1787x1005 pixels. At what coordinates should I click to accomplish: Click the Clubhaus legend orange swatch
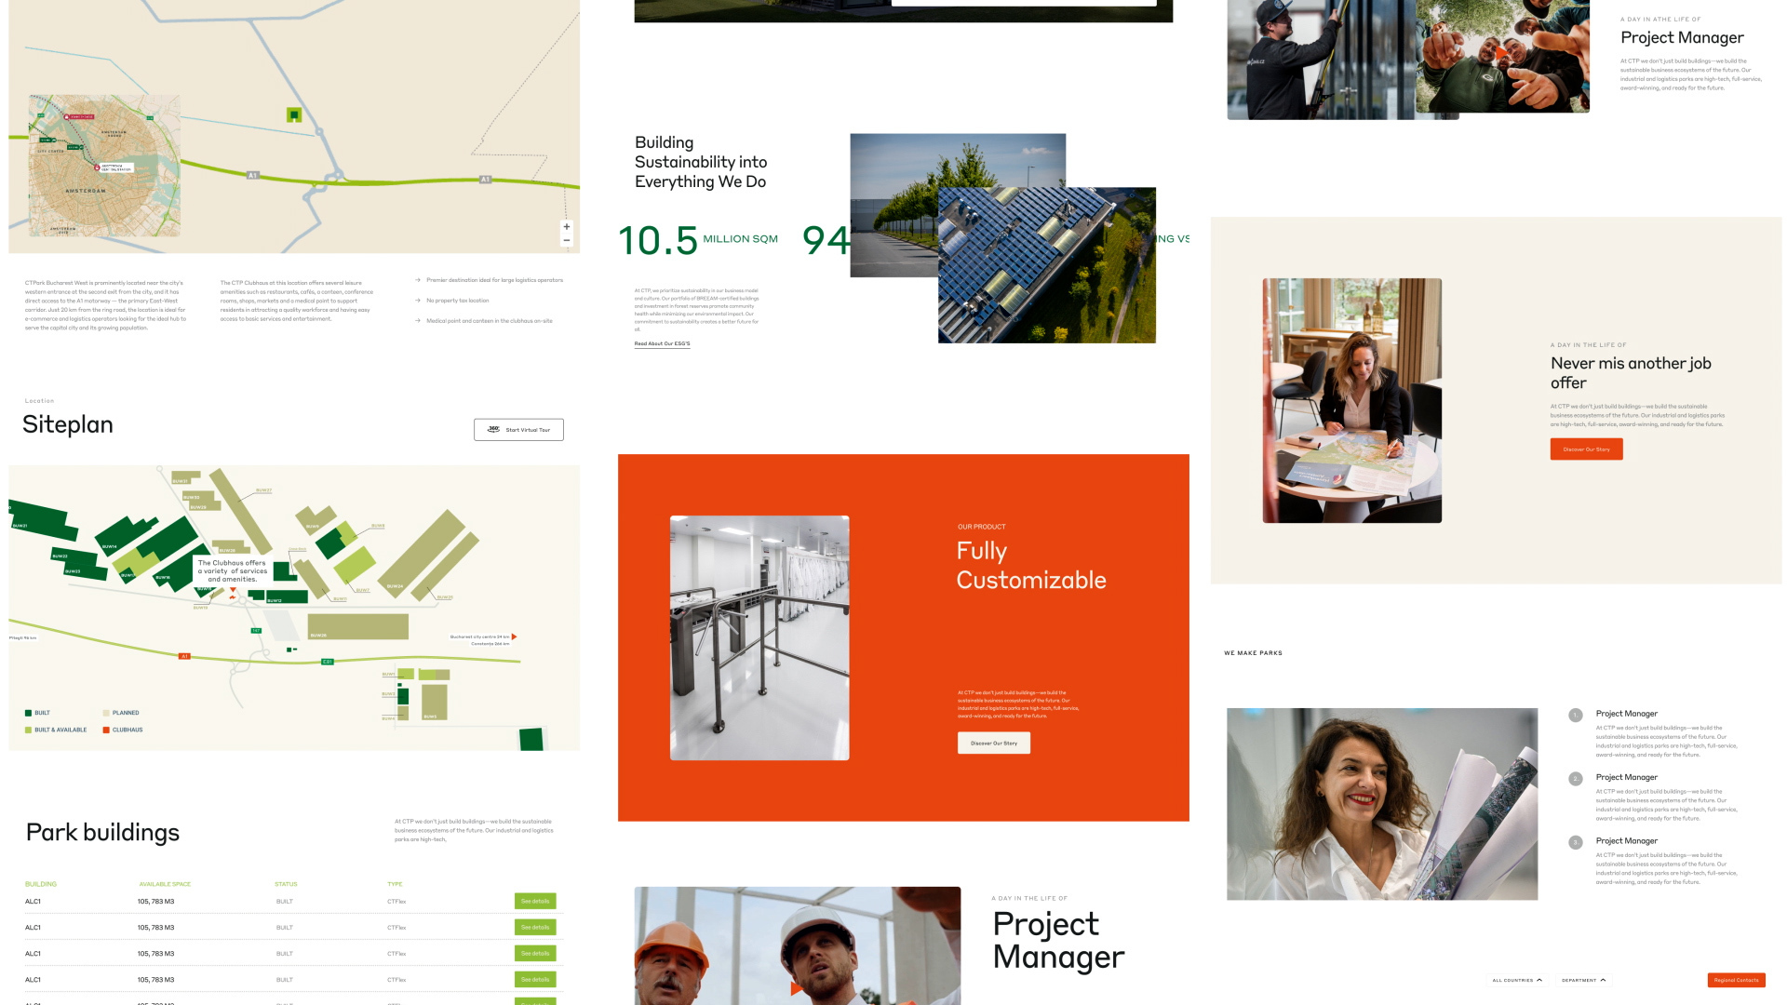click(x=106, y=730)
